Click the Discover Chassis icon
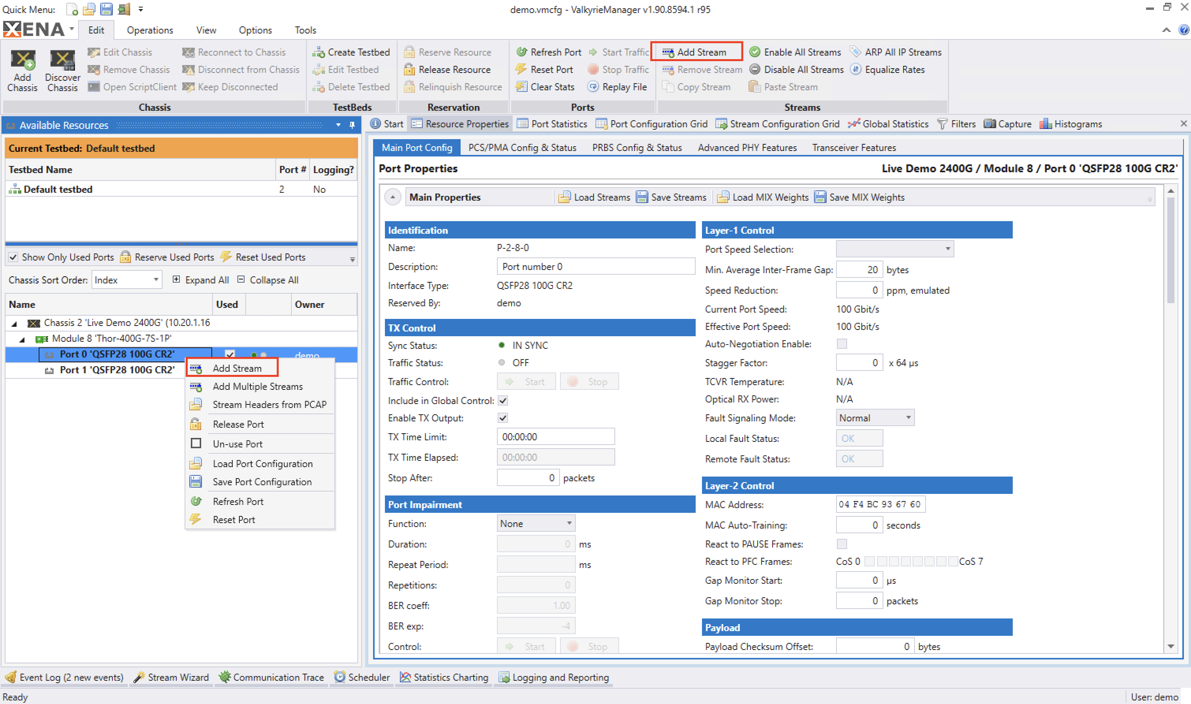This screenshot has height=704, width=1191. [x=62, y=70]
